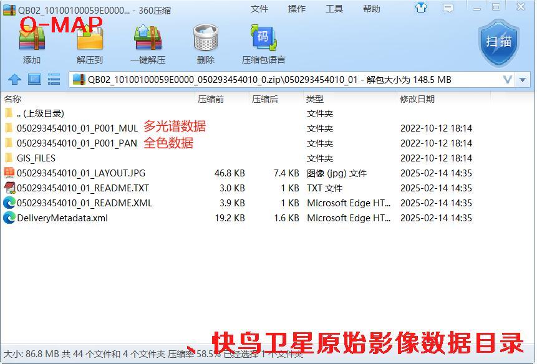Screen dimensions: 537x364
Task: Click the 扫描 shield scan button
Action: click(498, 42)
